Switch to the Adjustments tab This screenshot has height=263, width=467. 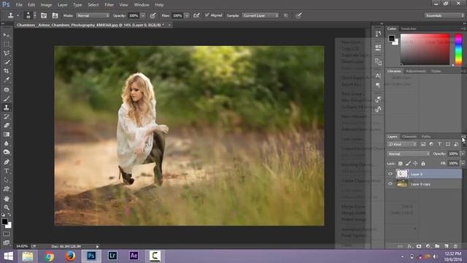point(416,72)
